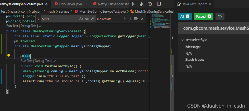
Task: Toggle Use Regular Expression in find widget
Action: tap(92, 19)
